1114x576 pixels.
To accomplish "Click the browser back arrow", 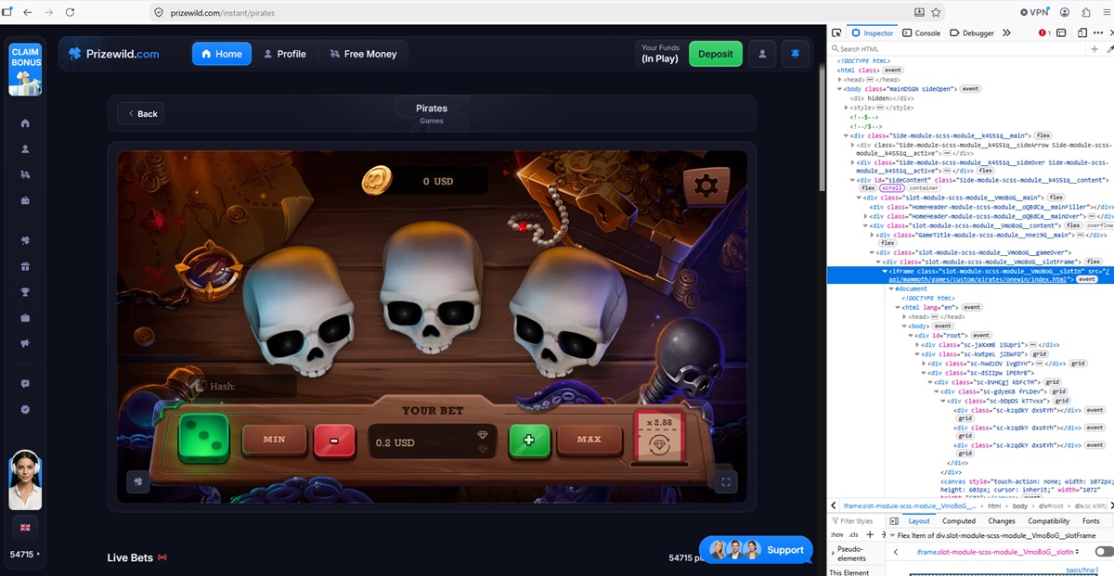I will point(27,12).
